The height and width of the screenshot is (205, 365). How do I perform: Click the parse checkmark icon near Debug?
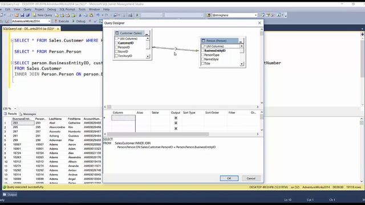pyautogui.click(x=95, y=21)
